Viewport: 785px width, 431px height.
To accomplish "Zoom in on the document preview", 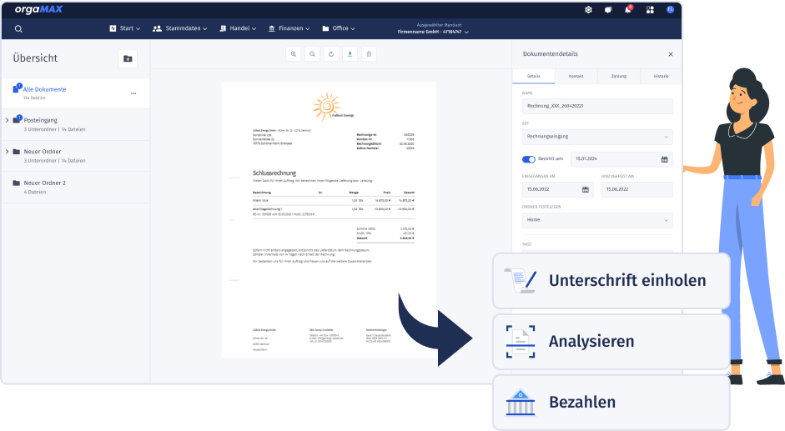I will tap(294, 54).
